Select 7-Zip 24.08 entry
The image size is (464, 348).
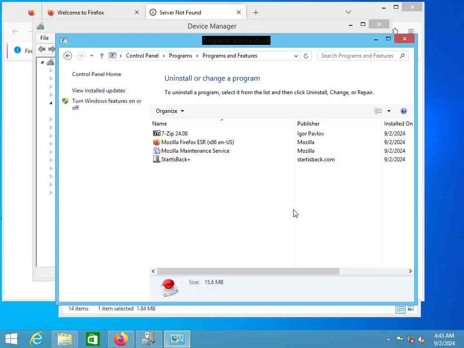click(x=174, y=134)
